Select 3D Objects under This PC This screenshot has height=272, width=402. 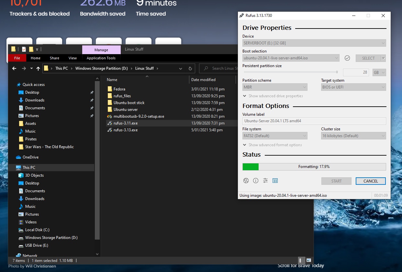pyautogui.click(x=34, y=175)
